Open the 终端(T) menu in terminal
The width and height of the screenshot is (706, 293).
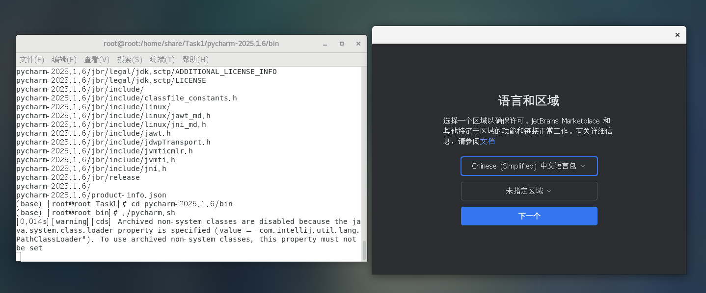(x=163, y=59)
